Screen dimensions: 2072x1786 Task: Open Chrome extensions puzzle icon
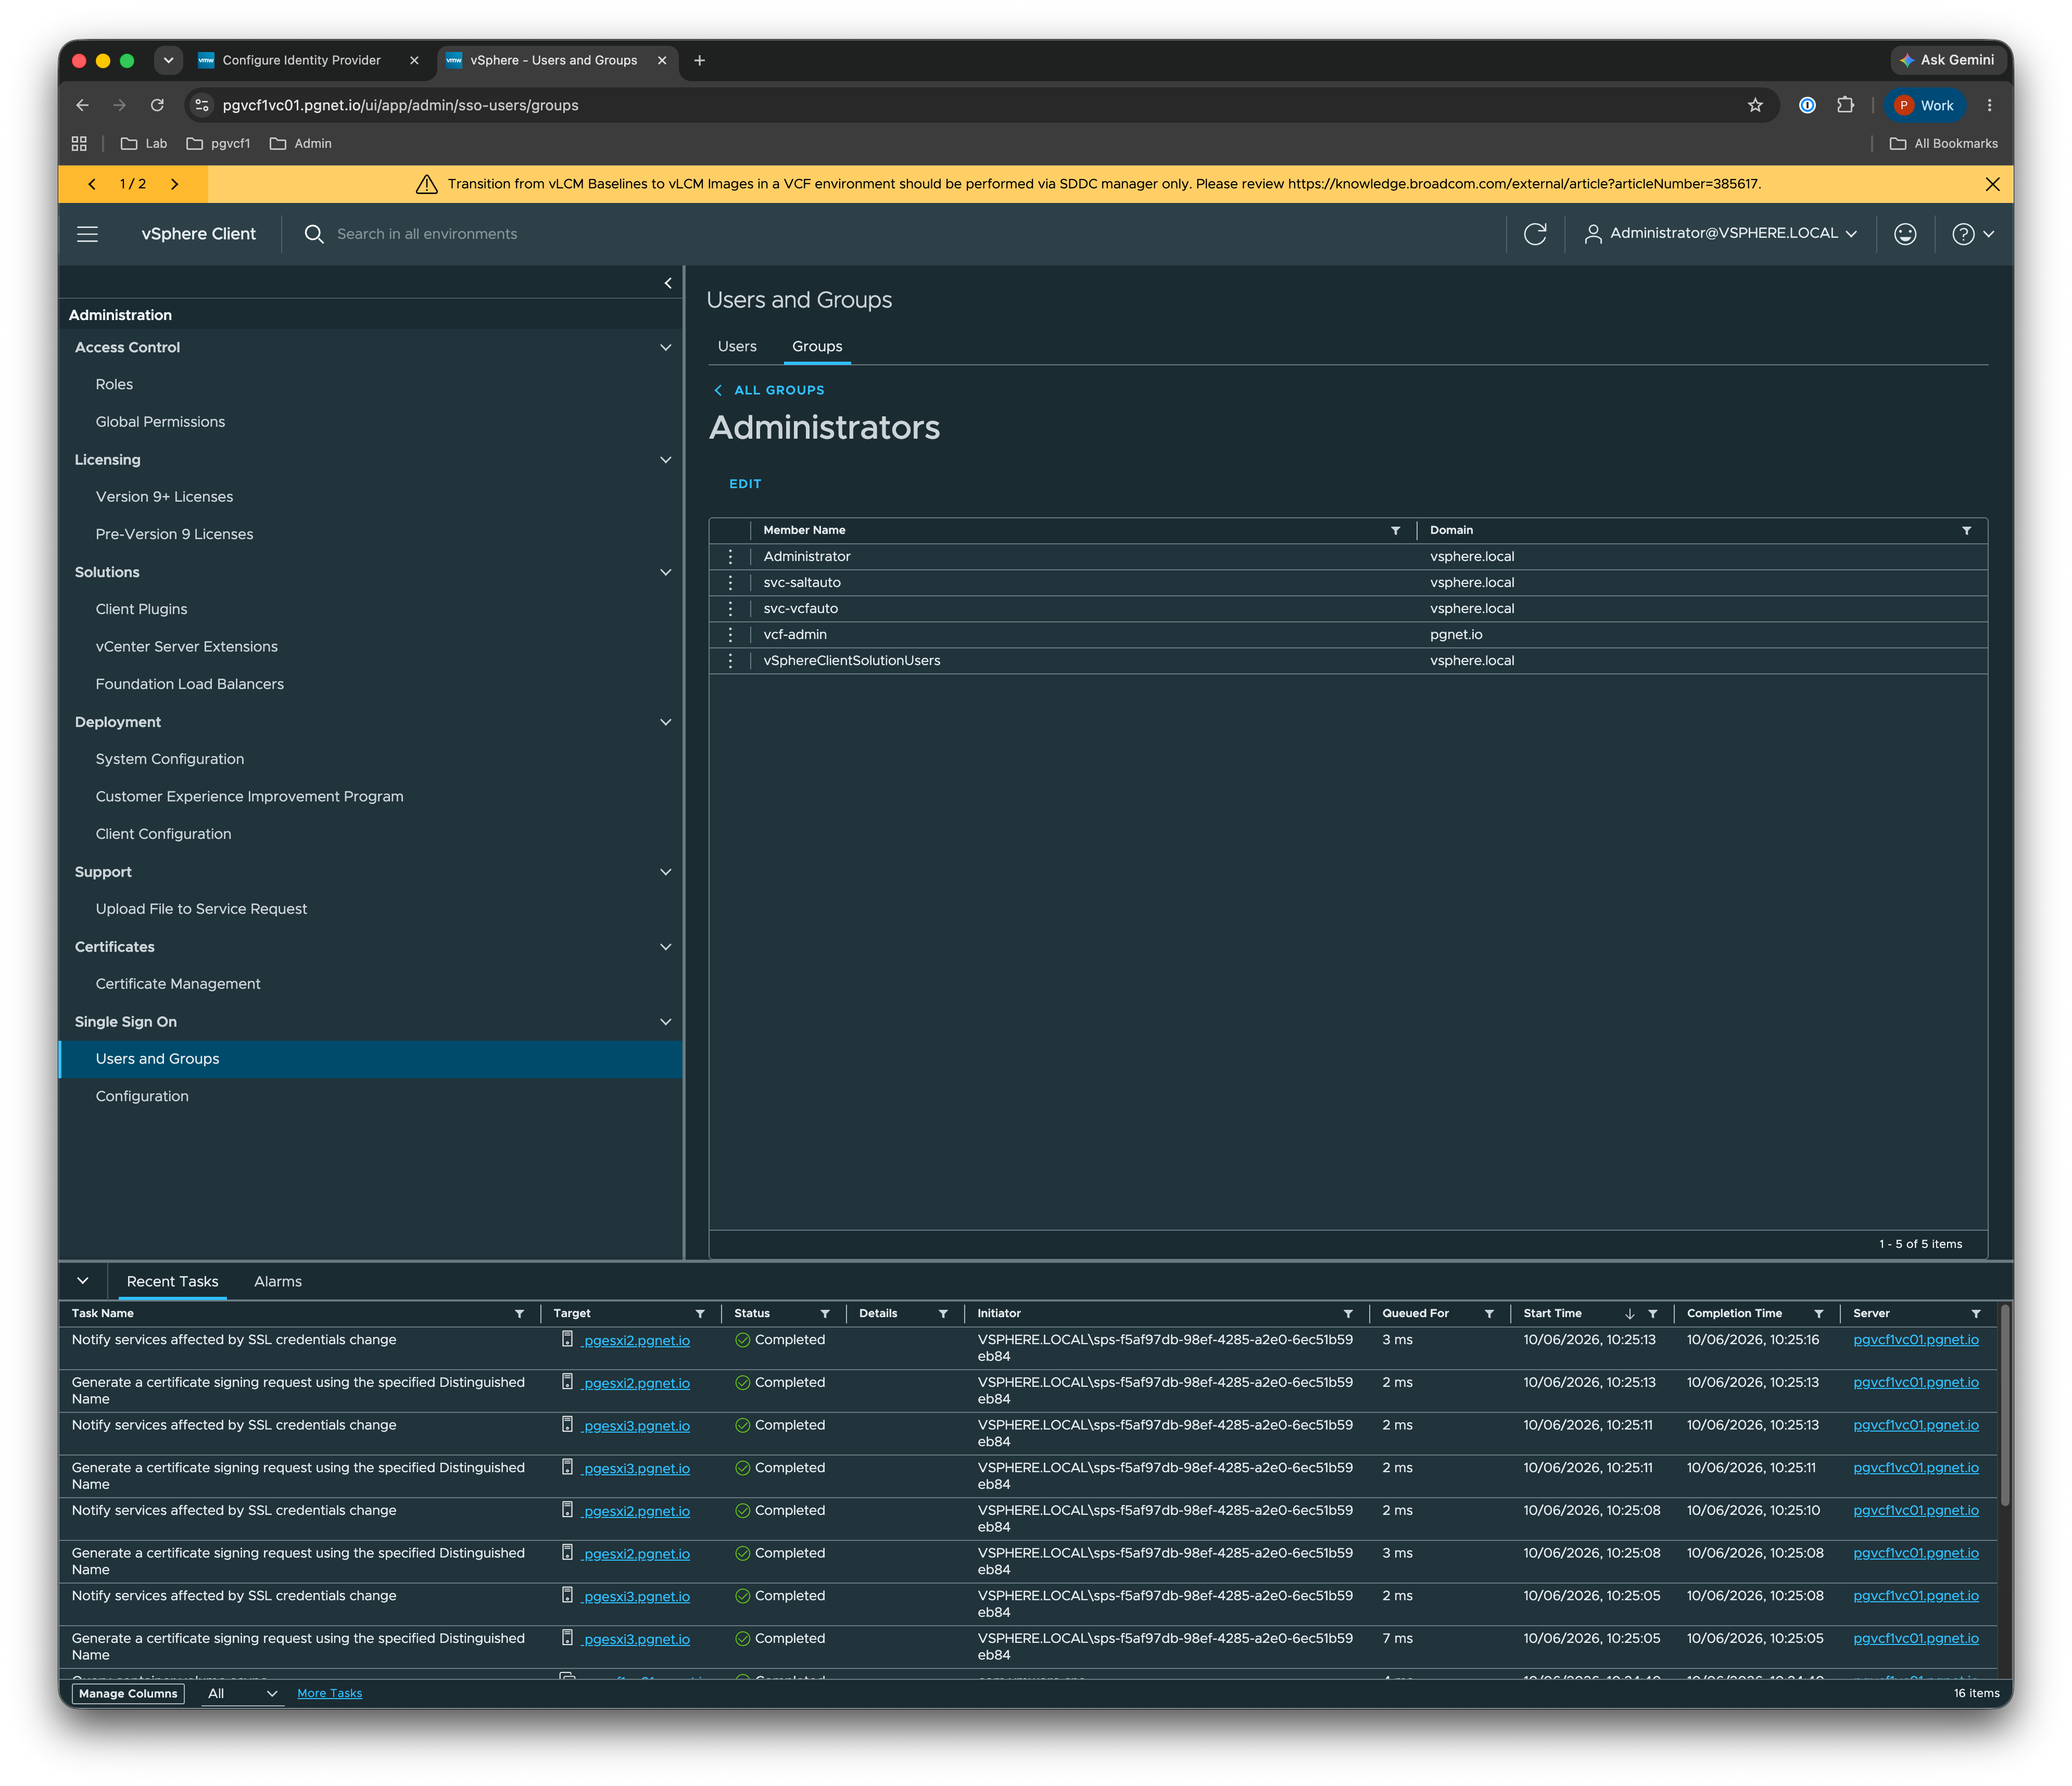[1845, 105]
